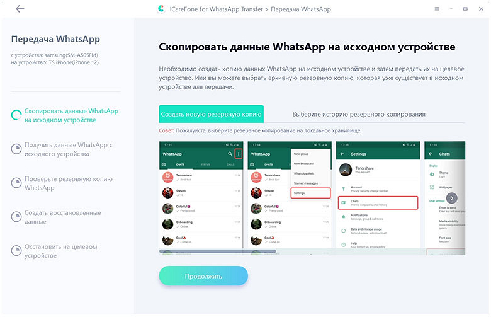Click the Продолжить button
Image resolution: width=491 pixels, height=317 pixels.
[x=203, y=276]
